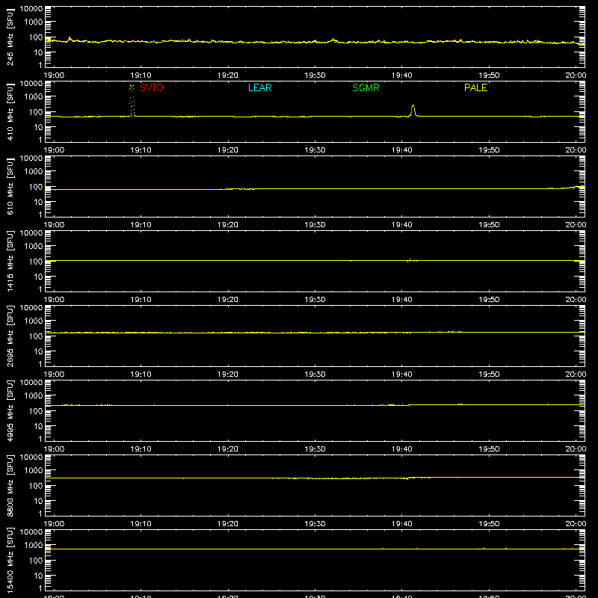Click the 19:40 tick label under the 4995 MHz plot

[402, 449]
